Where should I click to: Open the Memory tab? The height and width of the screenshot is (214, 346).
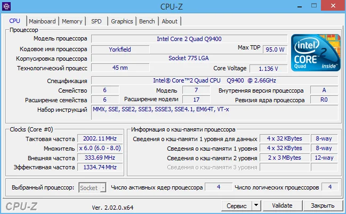pos(72,21)
